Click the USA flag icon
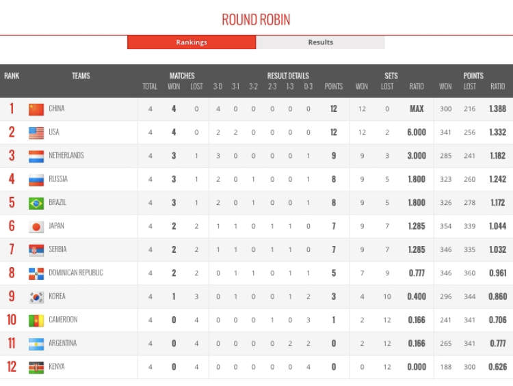513x386 pixels. [x=36, y=133]
